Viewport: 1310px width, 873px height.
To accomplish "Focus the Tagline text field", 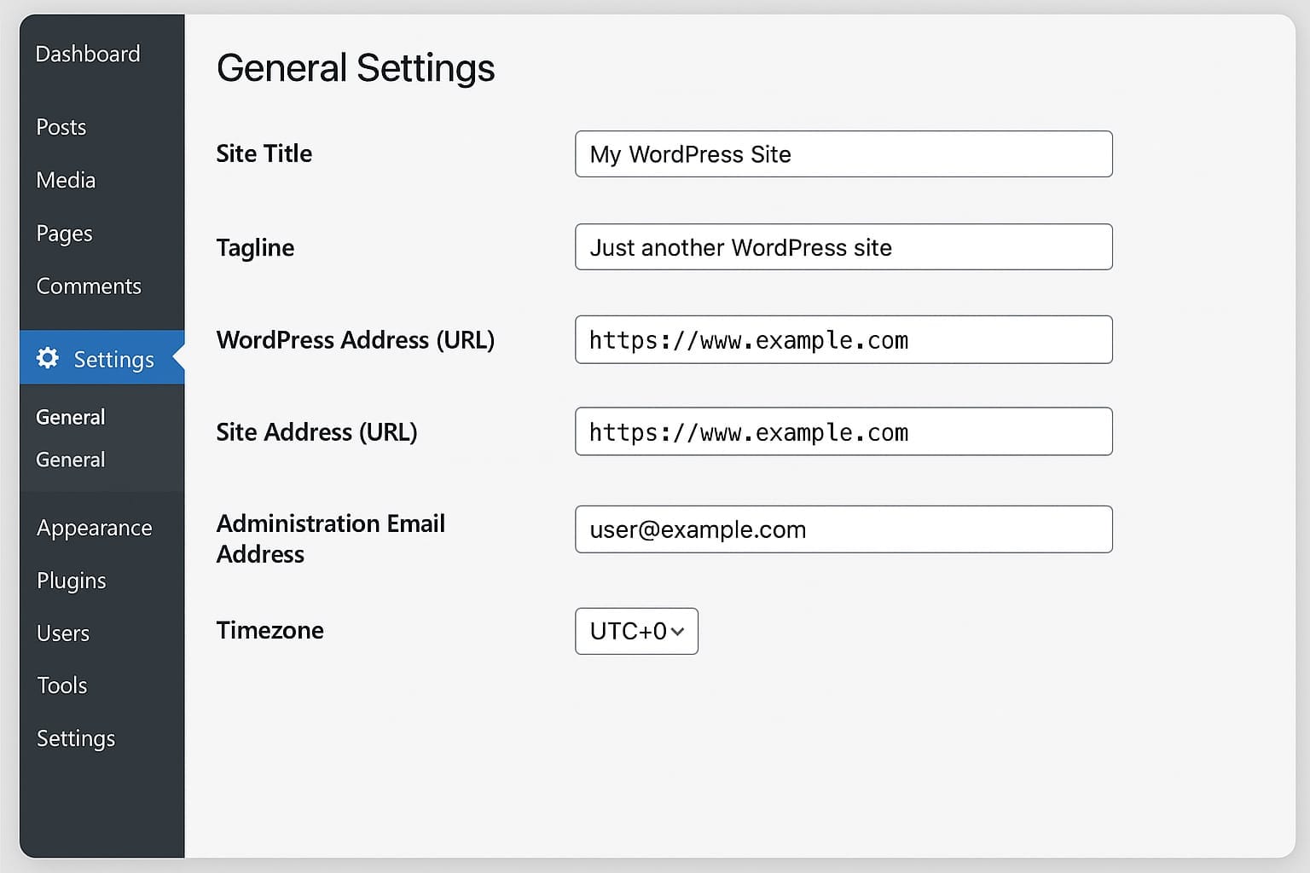I will coord(843,247).
